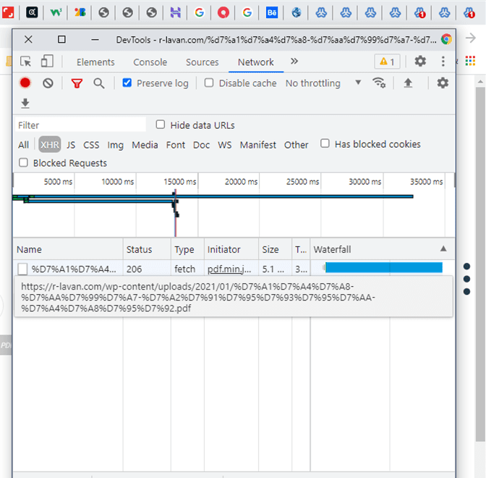
Task: Select the Network tab
Action: (x=256, y=62)
